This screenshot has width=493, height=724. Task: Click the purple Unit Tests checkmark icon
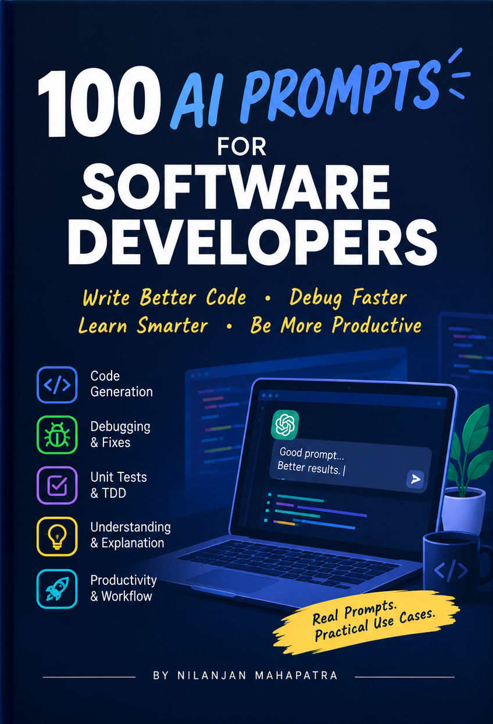pyautogui.click(x=57, y=485)
